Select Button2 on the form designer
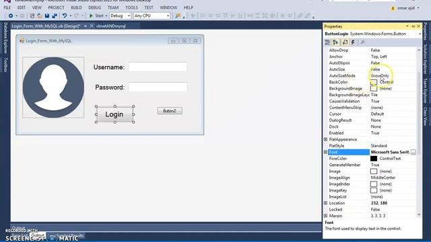The width and height of the screenshot is (431, 242). pos(170,111)
